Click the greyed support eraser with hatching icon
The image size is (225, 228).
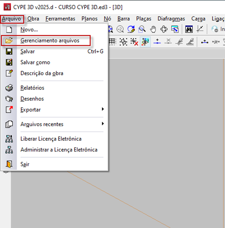(x=190, y=42)
